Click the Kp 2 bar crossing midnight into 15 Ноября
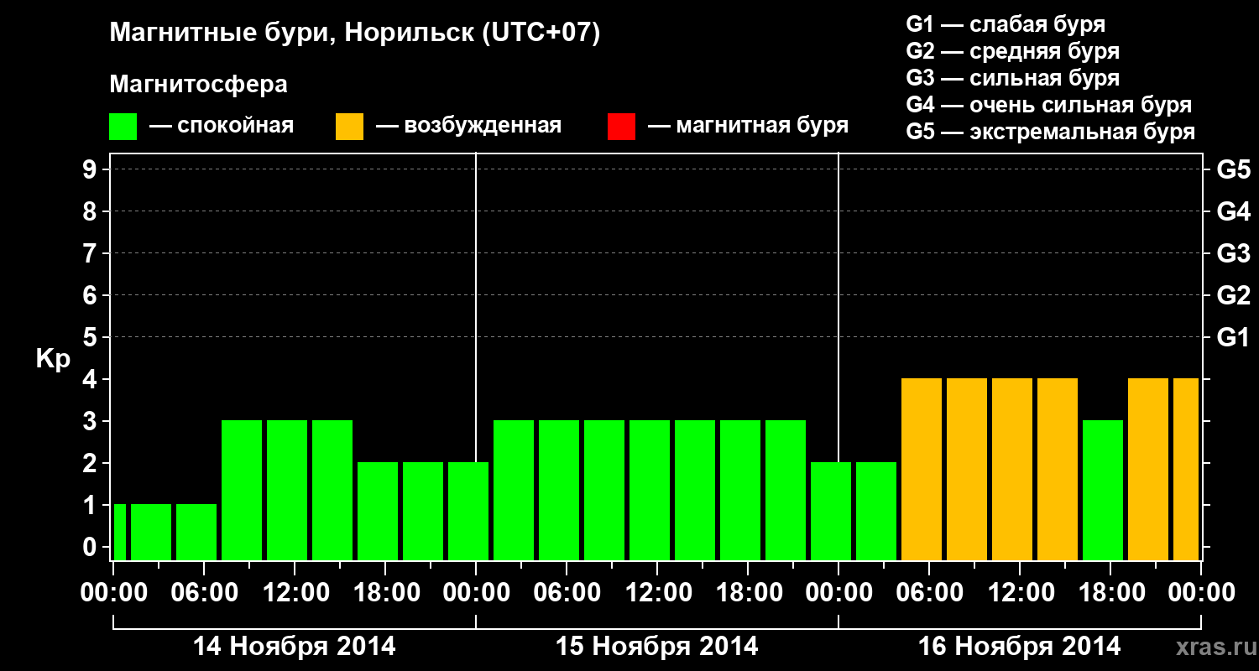This screenshot has height=671, width=1259. (468, 511)
